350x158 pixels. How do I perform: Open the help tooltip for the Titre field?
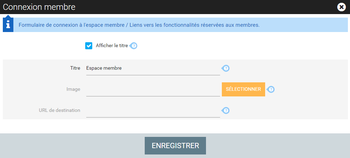(x=226, y=68)
